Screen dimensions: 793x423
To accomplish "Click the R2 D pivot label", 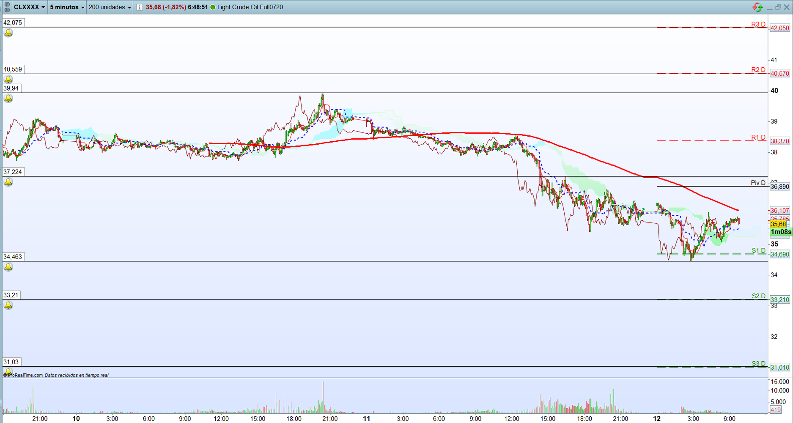I will point(758,70).
